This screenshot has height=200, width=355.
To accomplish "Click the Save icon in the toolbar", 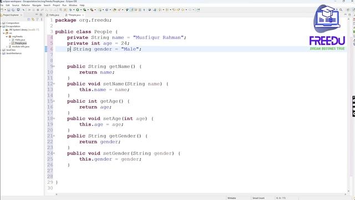I will point(9,10).
